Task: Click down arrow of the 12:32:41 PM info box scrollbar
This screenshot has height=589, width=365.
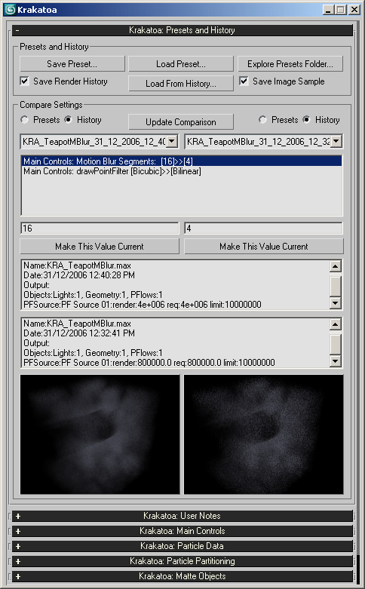Action: 336,361
